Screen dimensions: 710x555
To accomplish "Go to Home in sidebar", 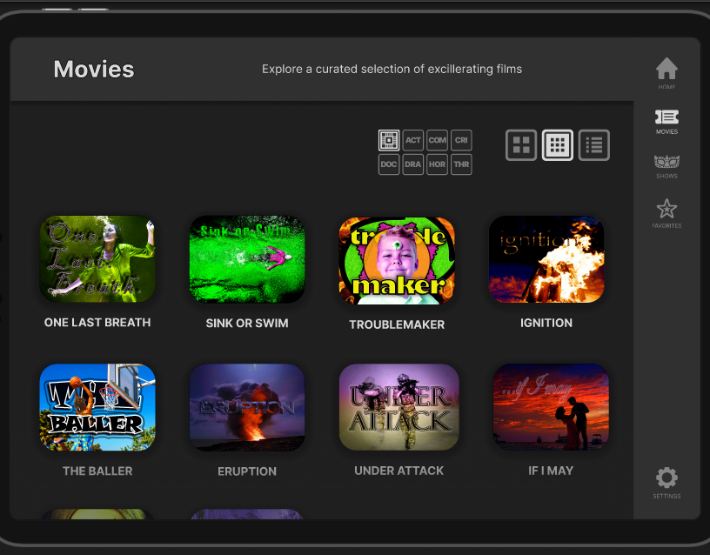I will [666, 73].
